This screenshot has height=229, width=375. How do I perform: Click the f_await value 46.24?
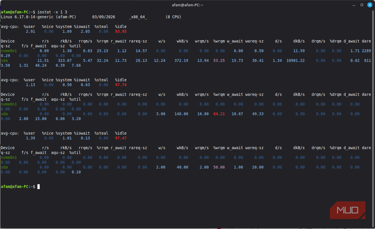point(41,65)
